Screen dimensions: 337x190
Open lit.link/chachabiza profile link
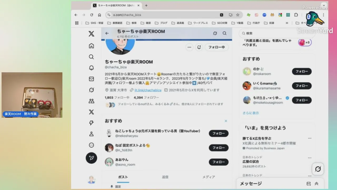[148, 90]
